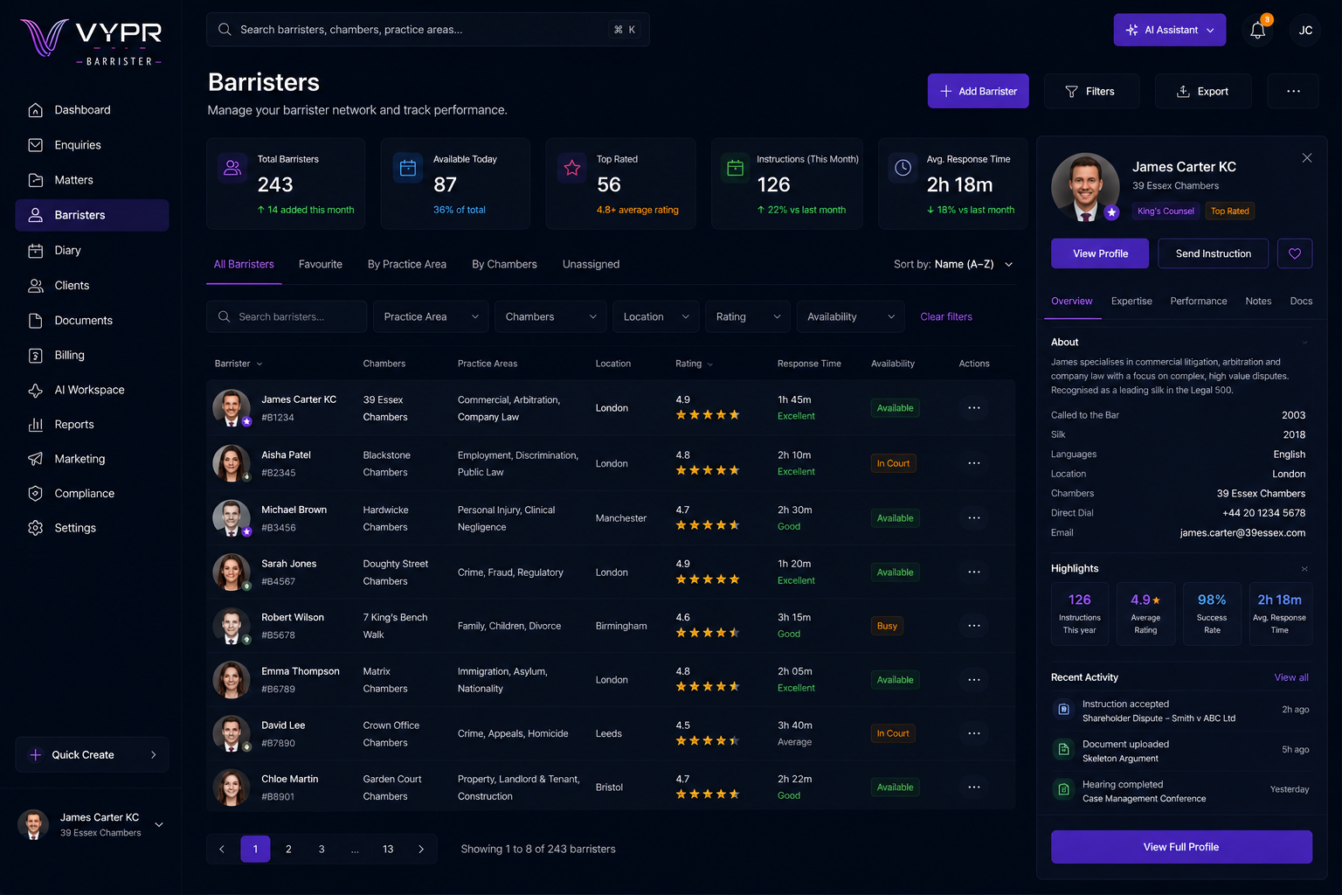Open the notifications bell

(1258, 30)
